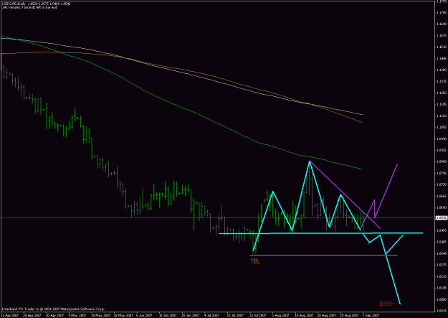
Task: Select the purple descending trendline
Action: (345, 195)
